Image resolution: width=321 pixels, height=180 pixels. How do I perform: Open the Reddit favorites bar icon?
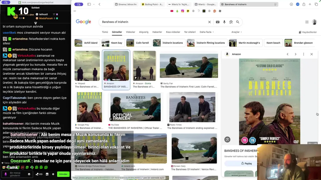tap(215, 11)
